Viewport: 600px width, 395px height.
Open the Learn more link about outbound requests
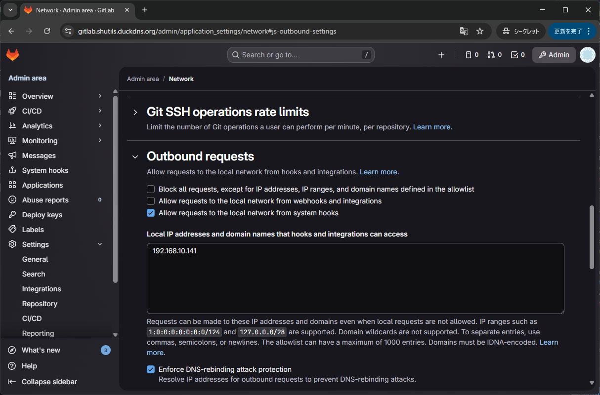point(379,171)
